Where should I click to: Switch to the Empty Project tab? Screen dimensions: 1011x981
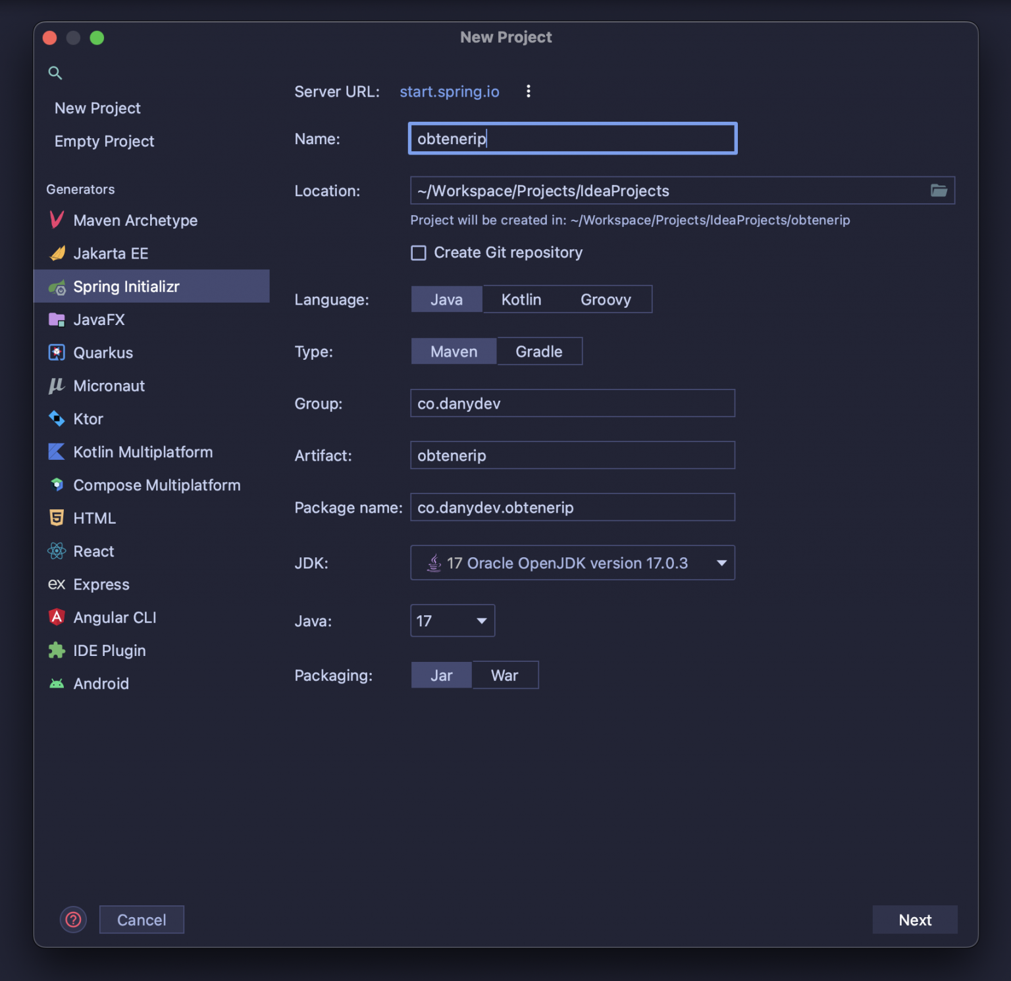104,141
